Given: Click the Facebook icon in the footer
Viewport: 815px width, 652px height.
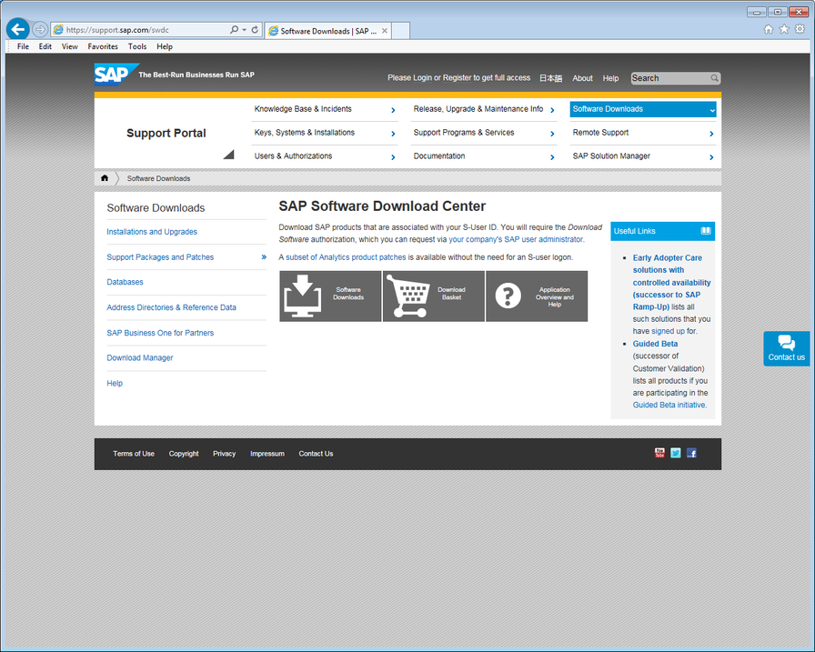Looking at the screenshot, I should point(691,452).
